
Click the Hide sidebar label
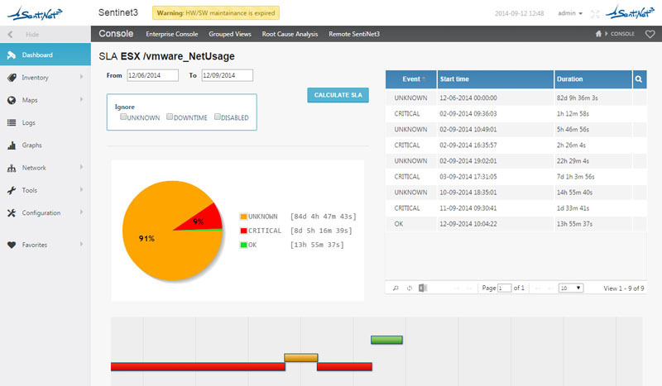[x=32, y=35]
